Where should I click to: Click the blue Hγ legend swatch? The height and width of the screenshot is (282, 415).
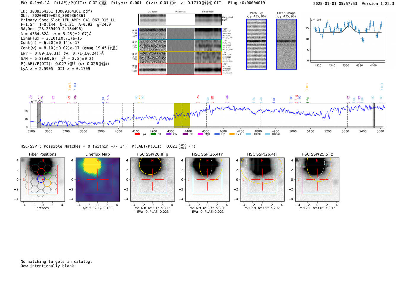217,134
